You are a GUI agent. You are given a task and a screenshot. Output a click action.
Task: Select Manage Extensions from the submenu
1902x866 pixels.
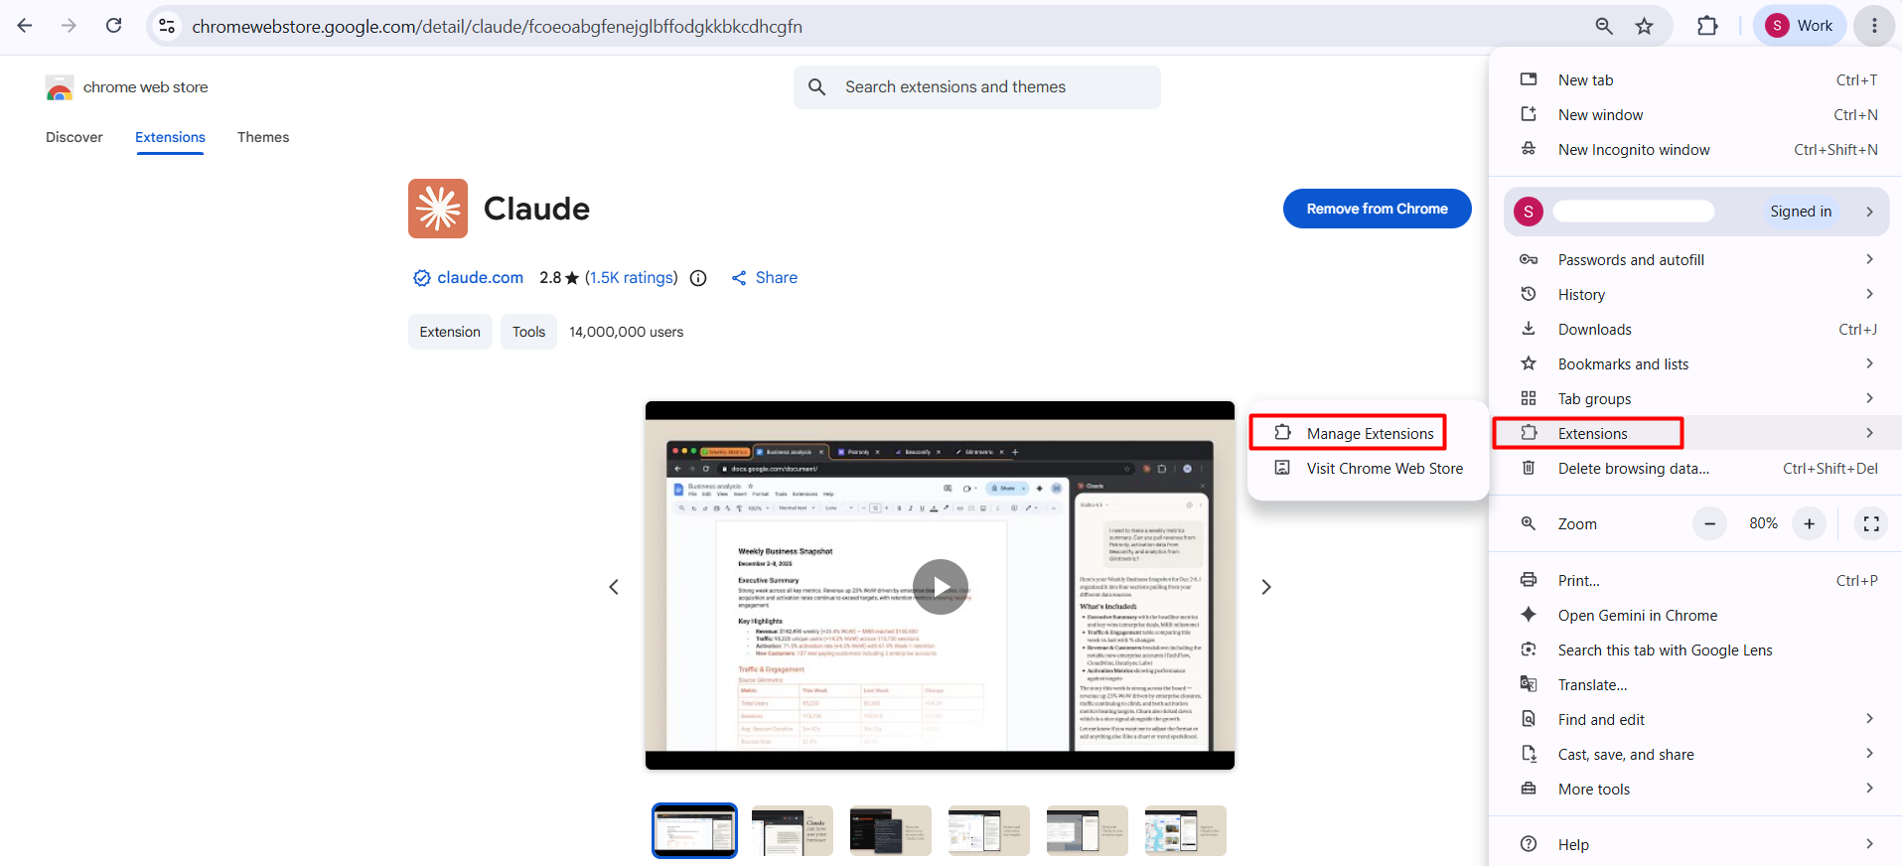pos(1368,433)
